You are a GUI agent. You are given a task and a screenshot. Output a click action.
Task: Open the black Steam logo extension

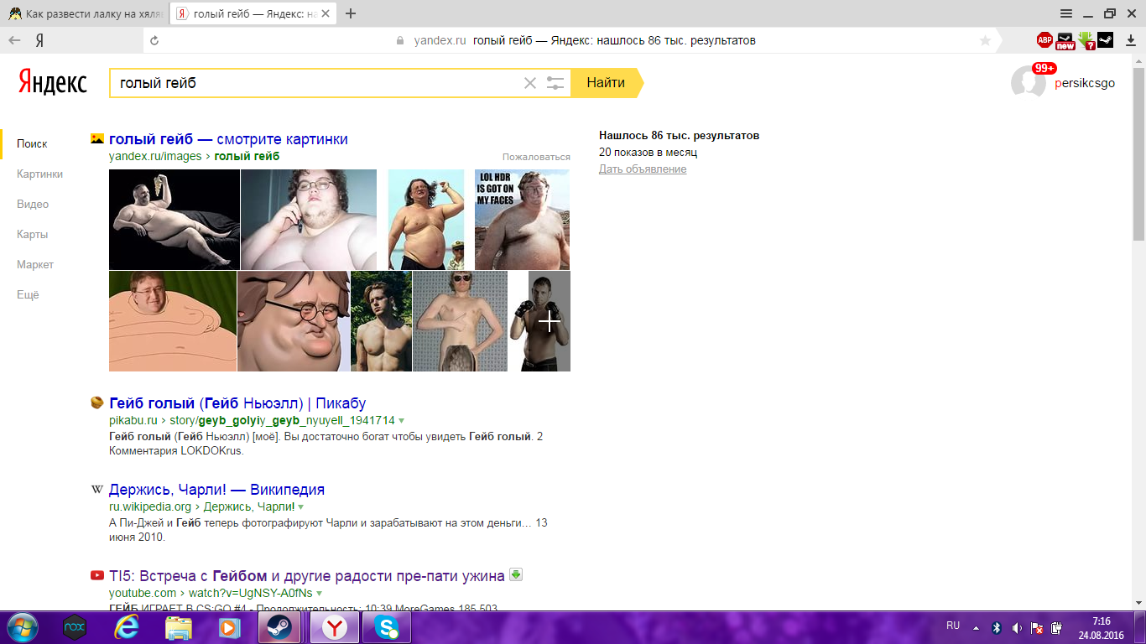pos(1106,40)
